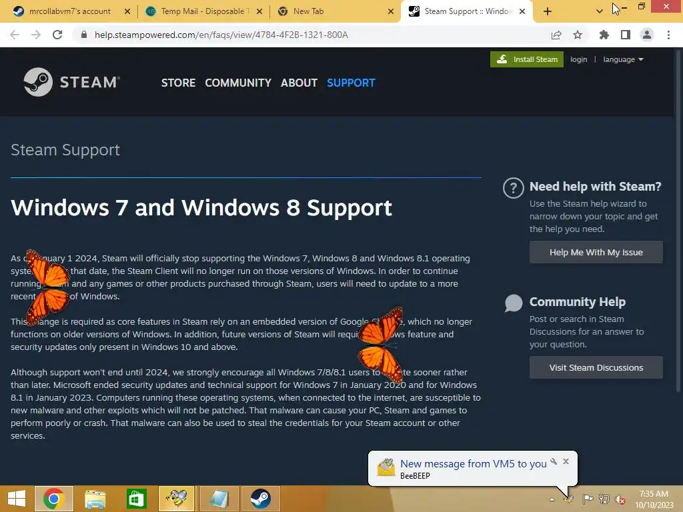The height and width of the screenshot is (512, 683).
Task: Click the Need help with Steam? heading
Action: pyautogui.click(x=595, y=187)
